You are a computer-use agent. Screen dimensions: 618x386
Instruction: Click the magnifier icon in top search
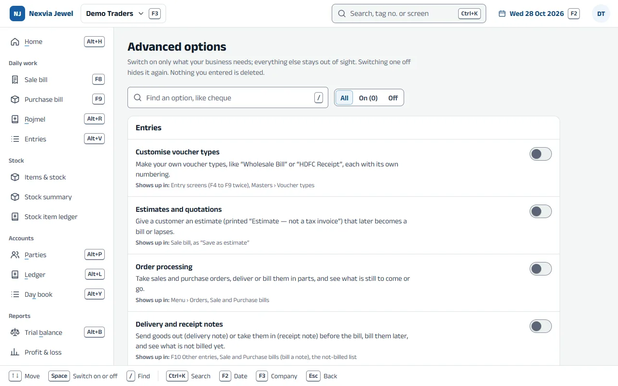341,14
